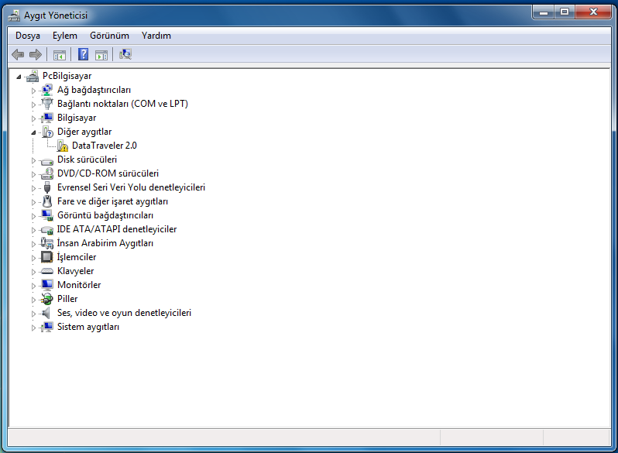Click the Diğer aygıtlar question-mark icon
The width and height of the screenshot is (618, 453).
click(x=47, y=132)
